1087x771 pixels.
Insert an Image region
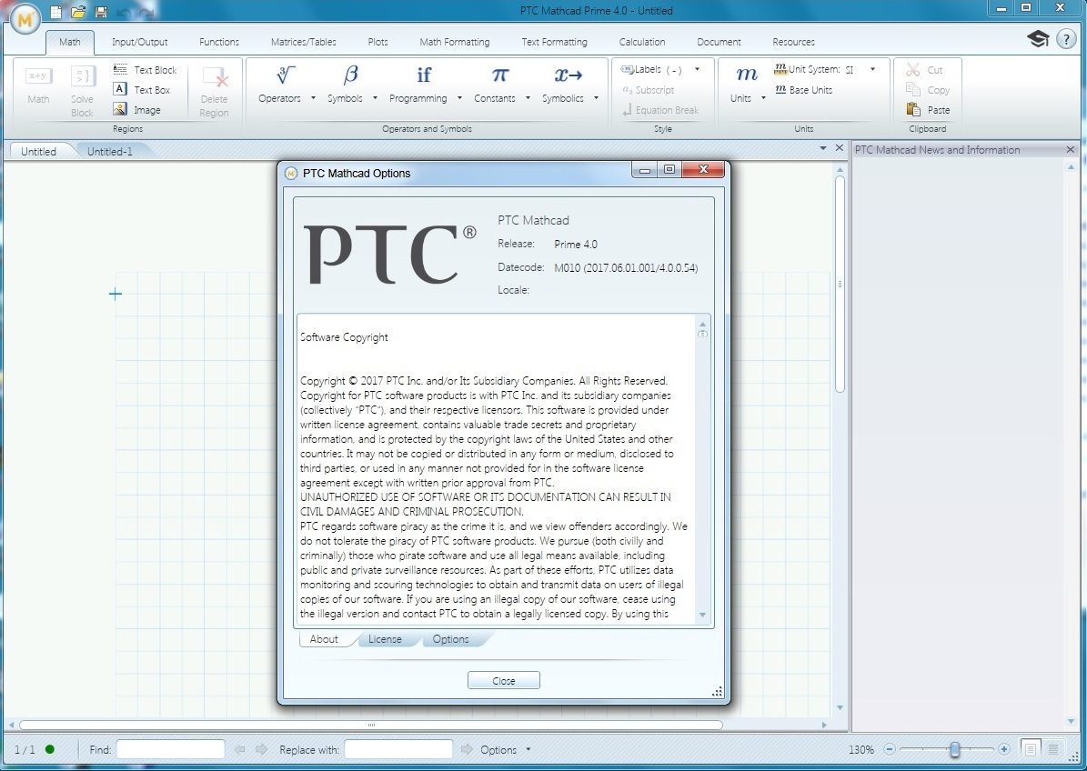tap(136, 110)
